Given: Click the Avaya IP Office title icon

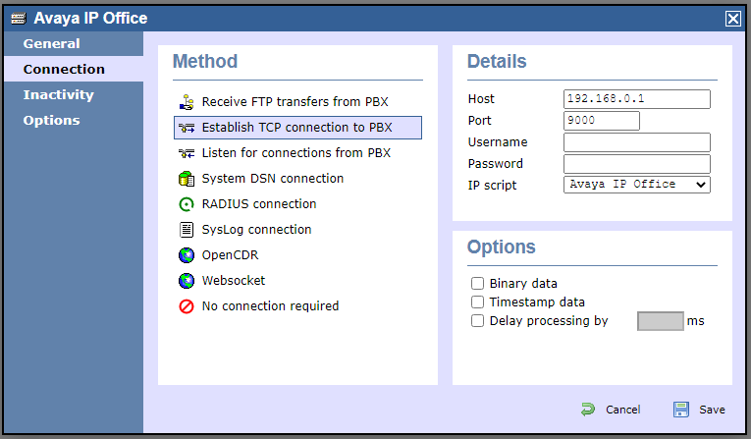Looking at the screenshot, I should [19, 19].
